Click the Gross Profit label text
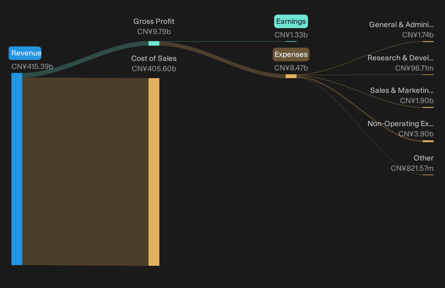The width and height of the screenshot is (445, 288). click(154, 21)
